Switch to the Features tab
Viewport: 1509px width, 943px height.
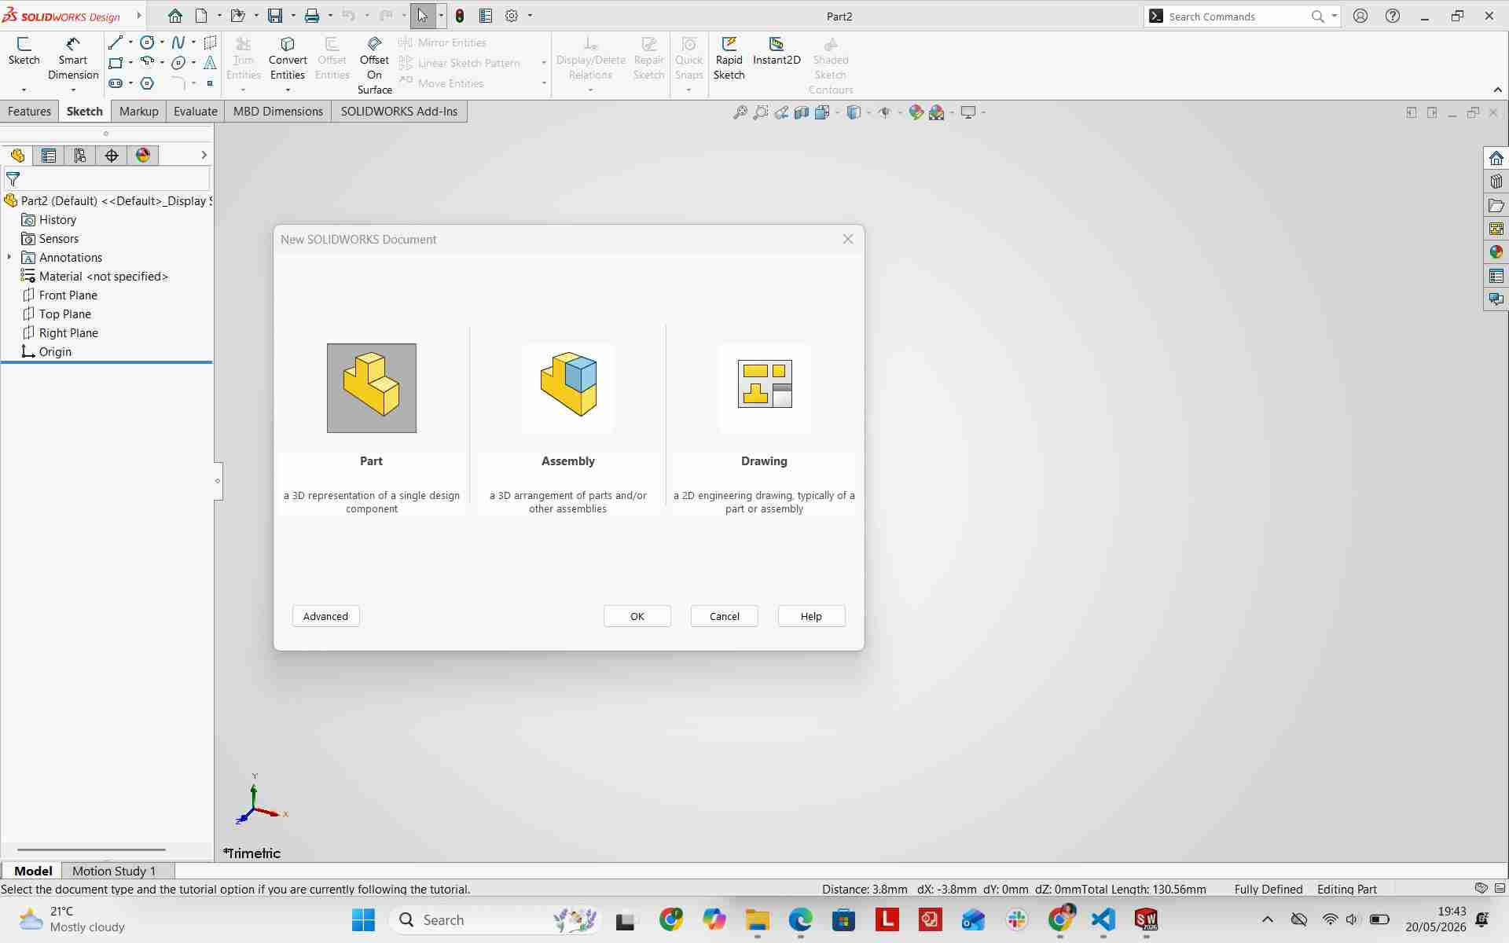29,112
